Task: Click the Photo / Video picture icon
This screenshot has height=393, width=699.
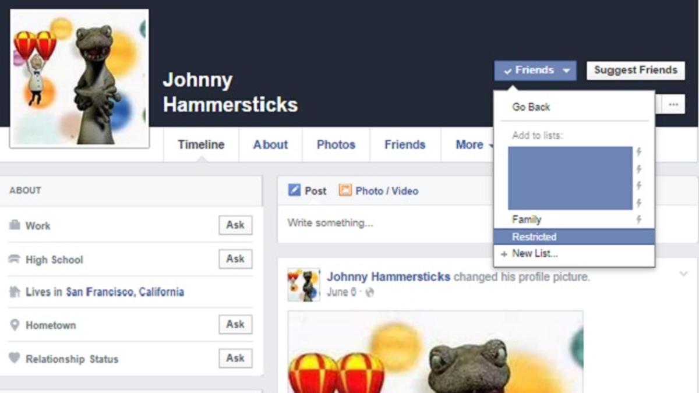Action: (x=345, y=190)
